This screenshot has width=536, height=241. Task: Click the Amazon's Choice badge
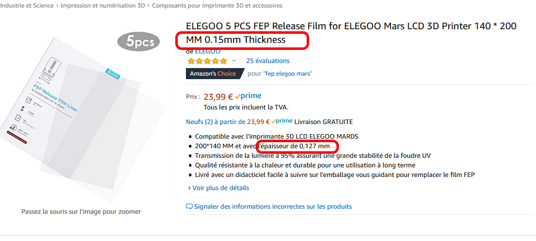tap(213, 74)
